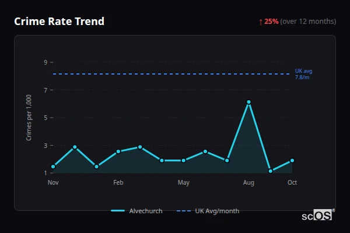Image resolution: width=350 pixels, height=233 pixels.
Task: Click the 25% change text
Action: click(x=271, y=22)
